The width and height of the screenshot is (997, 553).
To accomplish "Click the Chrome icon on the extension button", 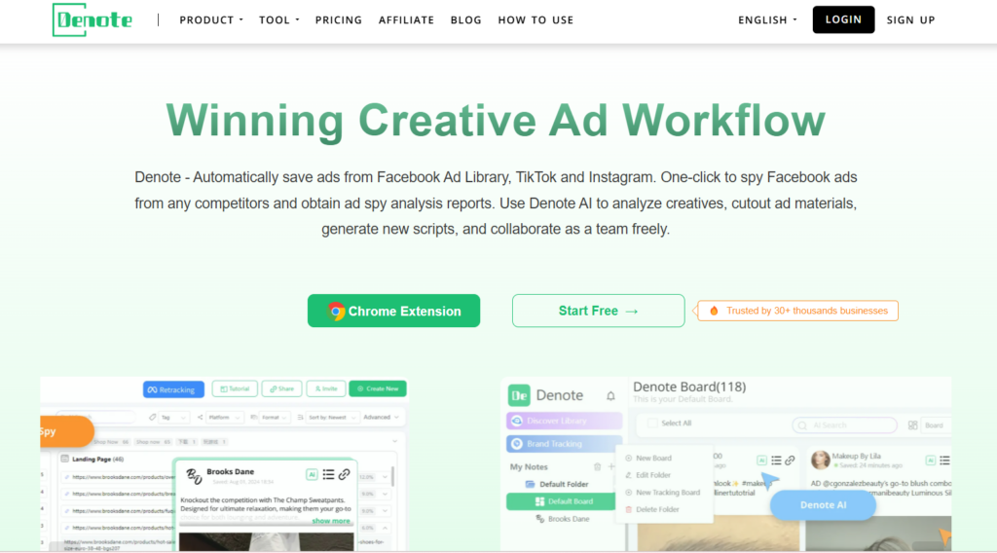I will tap(336, 312).
